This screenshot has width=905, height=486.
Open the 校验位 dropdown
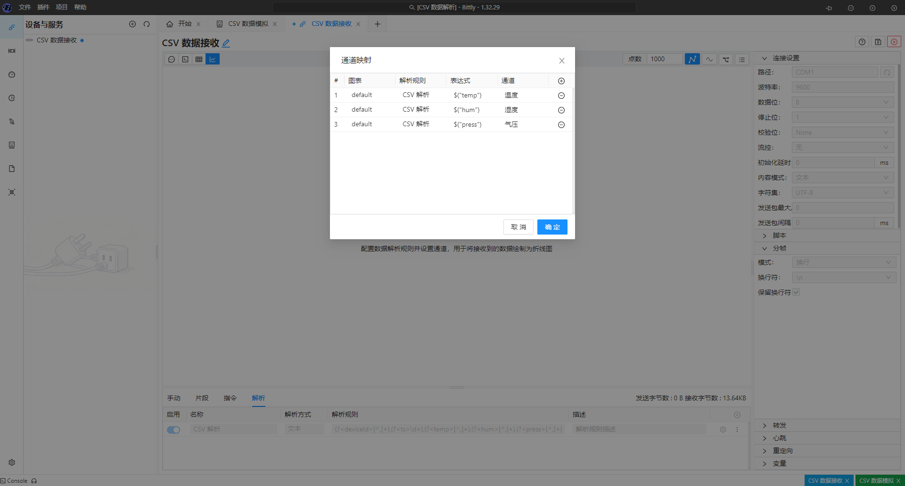(842, 133)
